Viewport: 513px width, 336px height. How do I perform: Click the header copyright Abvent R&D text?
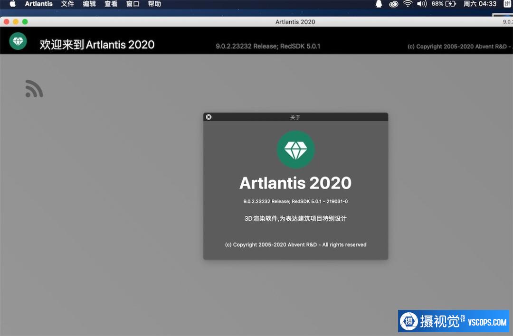tap(460, 47)
